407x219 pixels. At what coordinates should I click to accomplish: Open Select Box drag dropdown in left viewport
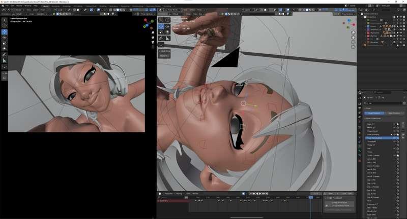coord(42,14)
